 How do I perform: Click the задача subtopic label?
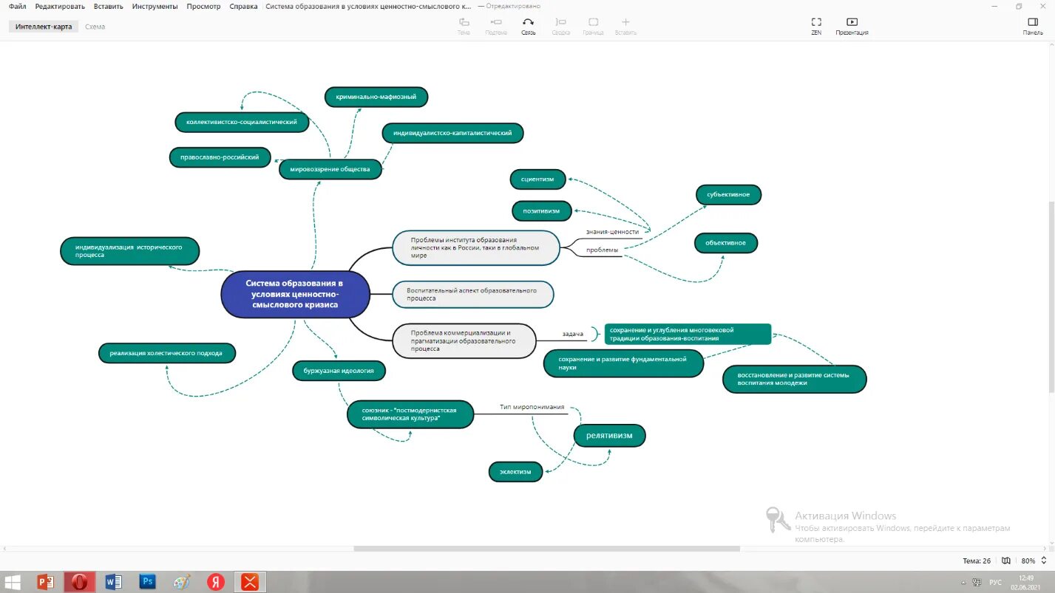click(573, 334)
